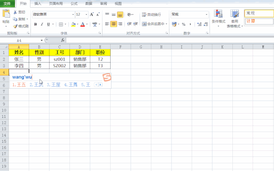Image resolution: width=274 pixels, height=171 pixels.
Task: Select the Format Painter brush
Action: pos(15,26)
